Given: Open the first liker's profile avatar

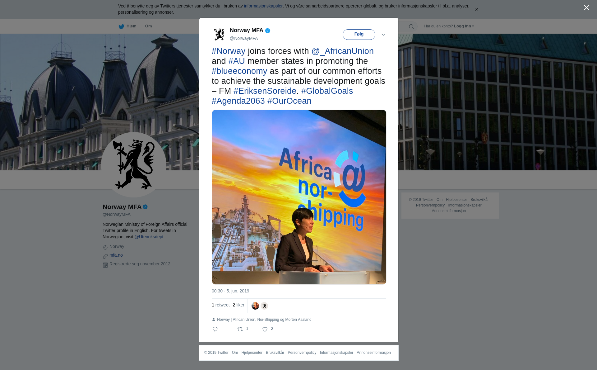Looking at the screenshot, I should point(255,306).
